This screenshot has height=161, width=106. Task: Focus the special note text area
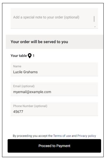[x=54, y=18]
